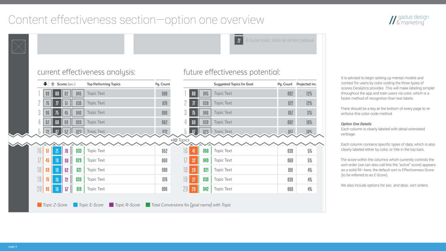The image size is (446, 251).
Task: Switch to current effectiveness analysis section
Action: click(87, 72)
